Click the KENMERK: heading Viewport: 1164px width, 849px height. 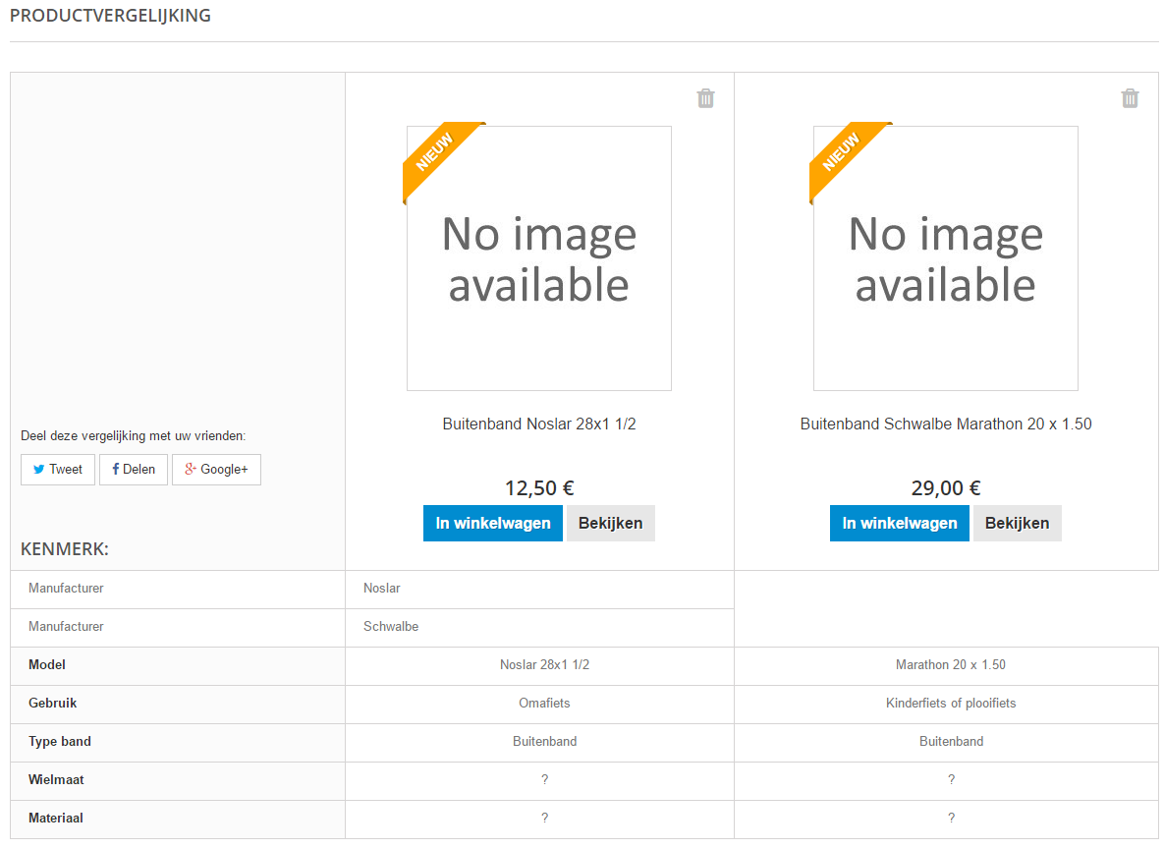pos(65,549)
